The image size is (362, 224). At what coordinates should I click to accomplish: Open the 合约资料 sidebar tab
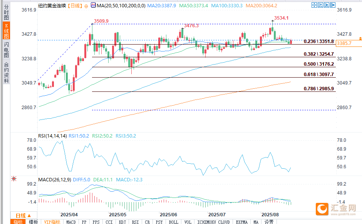(x=6, y=72)
